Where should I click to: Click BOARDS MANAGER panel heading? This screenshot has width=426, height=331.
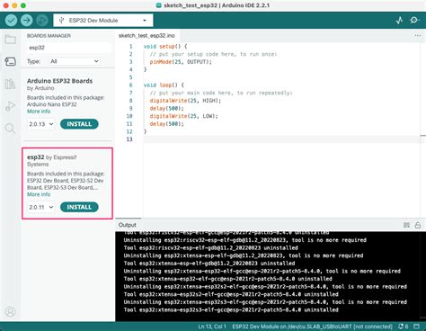coord(49,36)
